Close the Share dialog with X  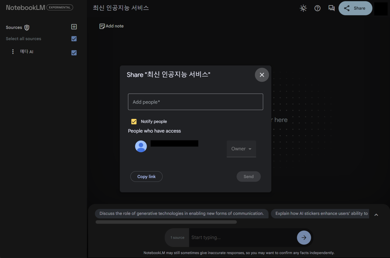click(x=262, y=75)
